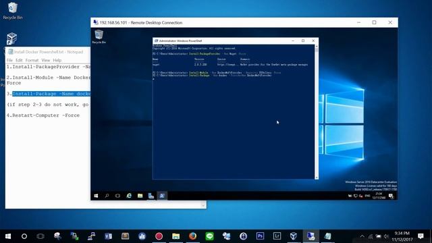This screenshot has width=432, height=243.
Task: Click PowerShell vertical scrollbar up arrow
Action: 317,47
